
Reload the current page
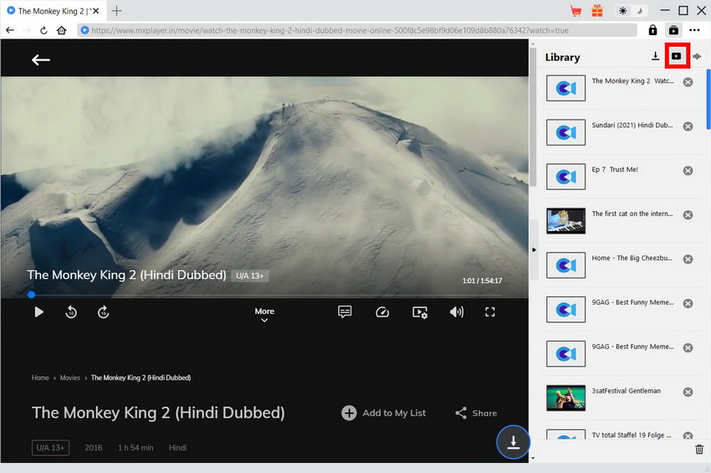[43, 30]
